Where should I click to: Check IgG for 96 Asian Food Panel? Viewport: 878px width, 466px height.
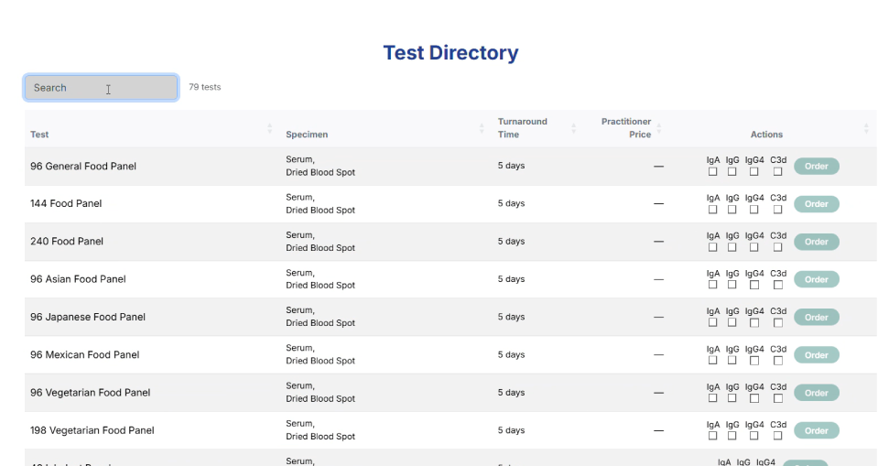point(732,285)
